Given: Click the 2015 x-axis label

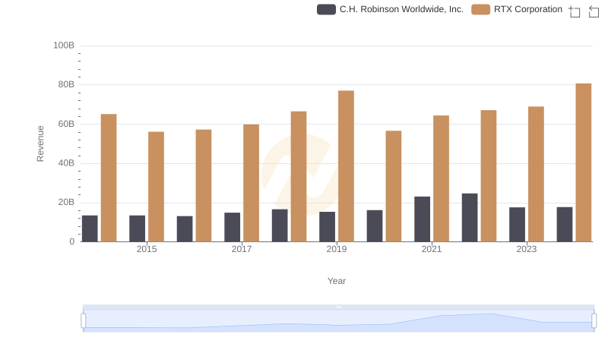Looking at the screenshot, I should (x=147, y=249).
